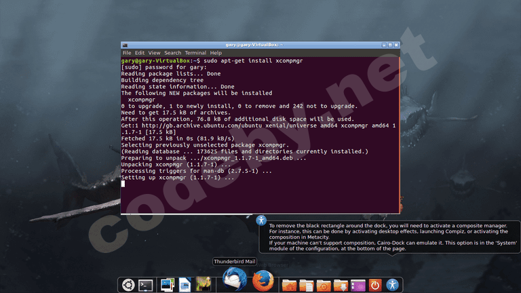This screenshot has height=293, width=521.
Task: Click the 'Building dependency tree' line
Action: [x=162, y=80]
